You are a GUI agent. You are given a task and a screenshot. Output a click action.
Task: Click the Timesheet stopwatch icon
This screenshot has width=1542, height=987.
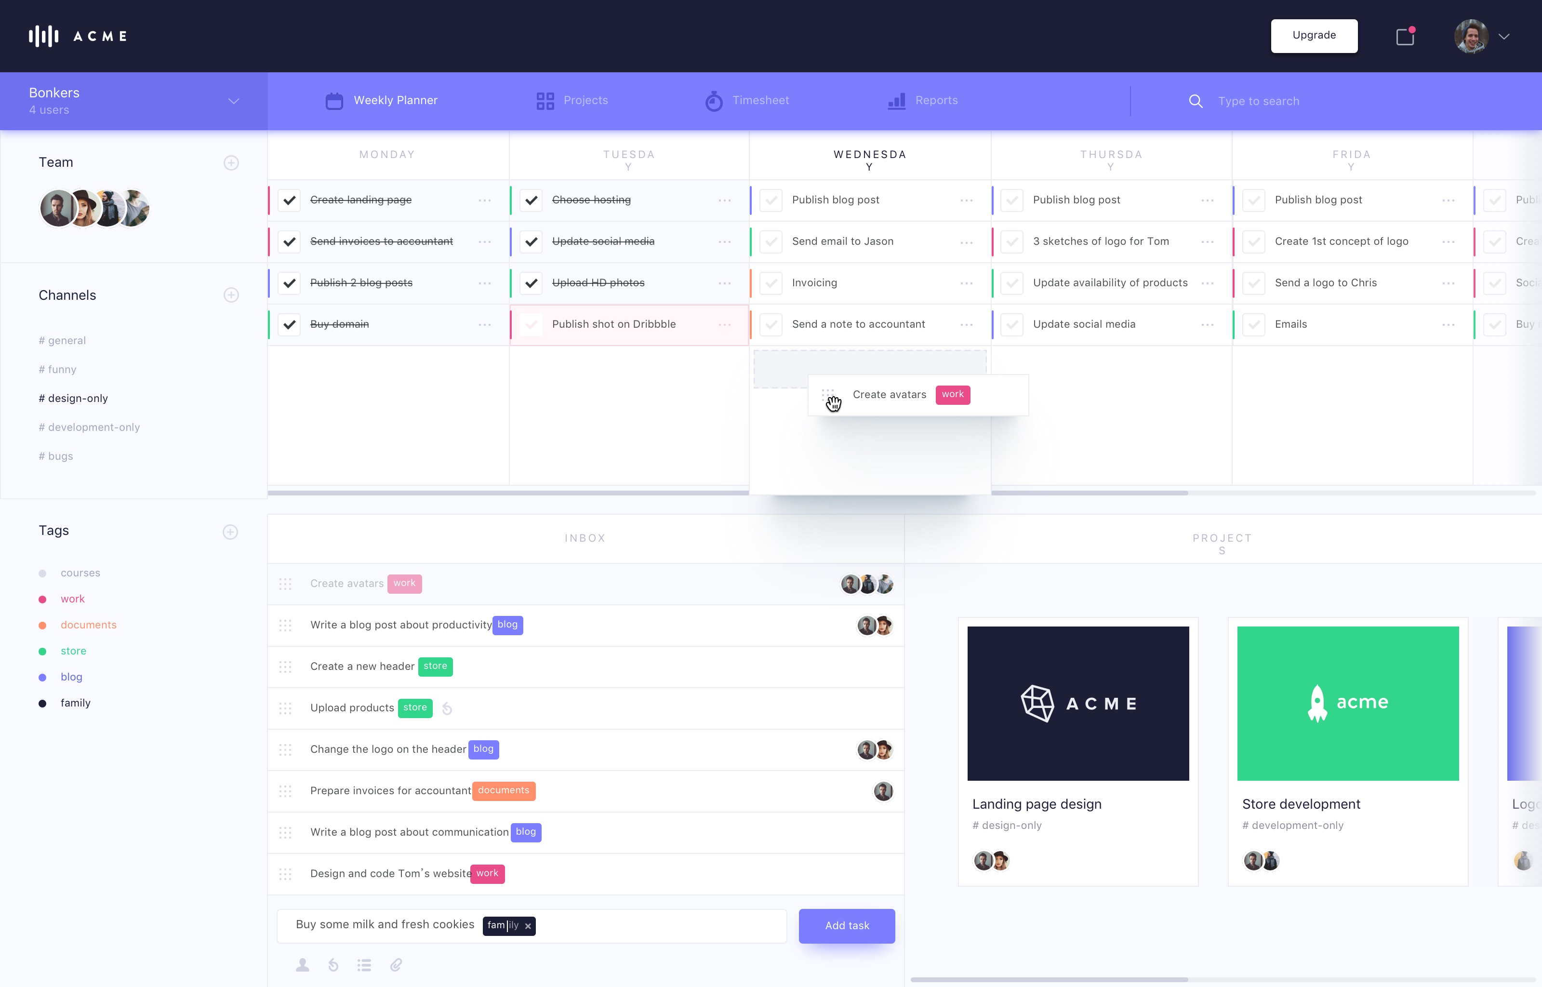(713, 100)
